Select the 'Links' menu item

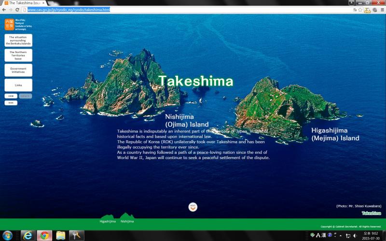pyautogui.click(x=18, y=85)
